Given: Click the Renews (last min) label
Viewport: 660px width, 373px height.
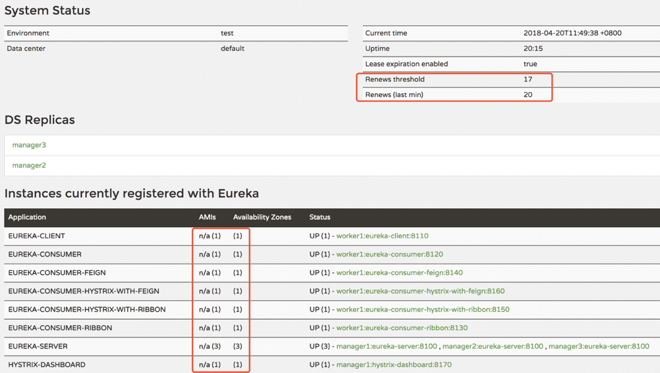Looking at the screenshot, I should pyautogui.click(x=395, y=95).
